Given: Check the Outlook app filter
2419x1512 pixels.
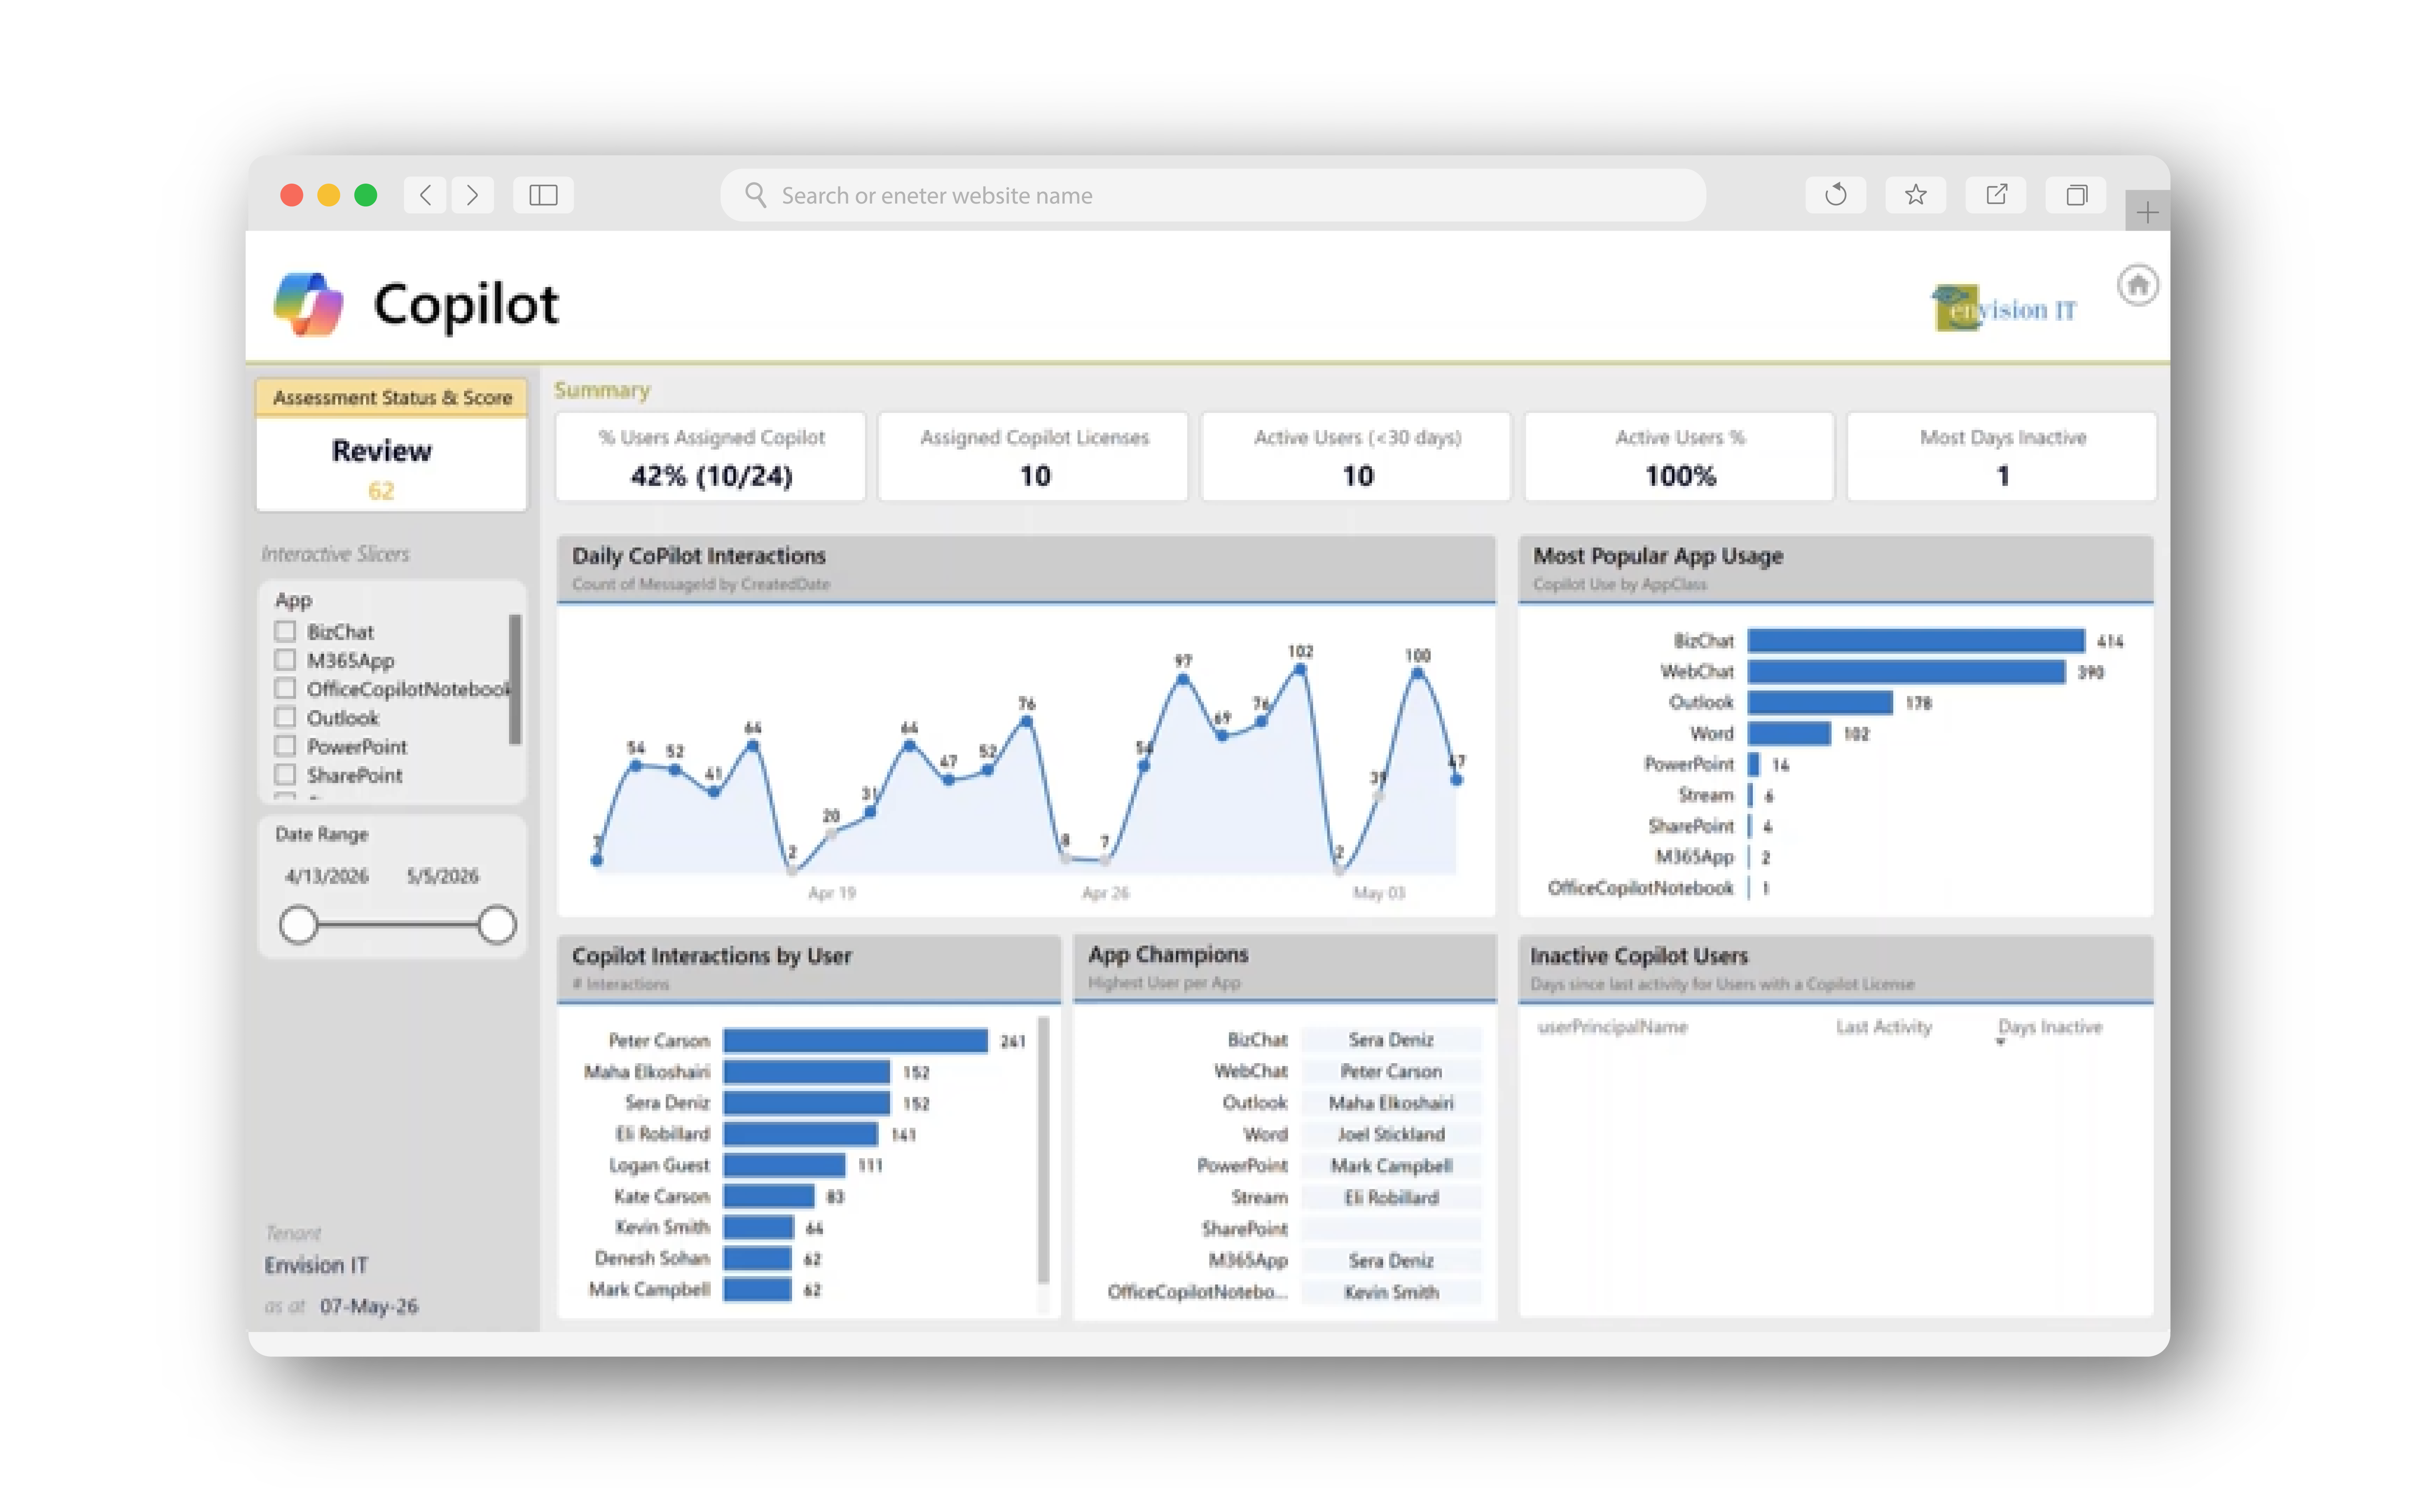Looking at the screenshot, I should coord(285,717).
